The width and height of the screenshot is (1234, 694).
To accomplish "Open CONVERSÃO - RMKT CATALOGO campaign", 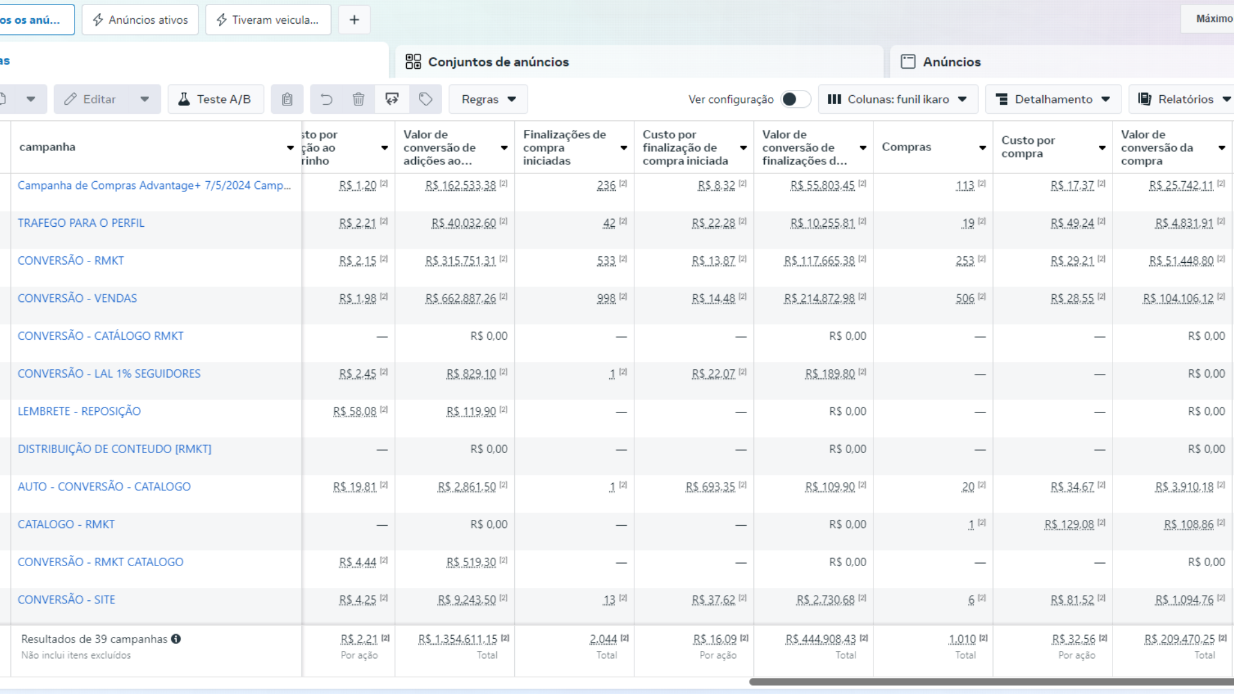I will 100,562.
